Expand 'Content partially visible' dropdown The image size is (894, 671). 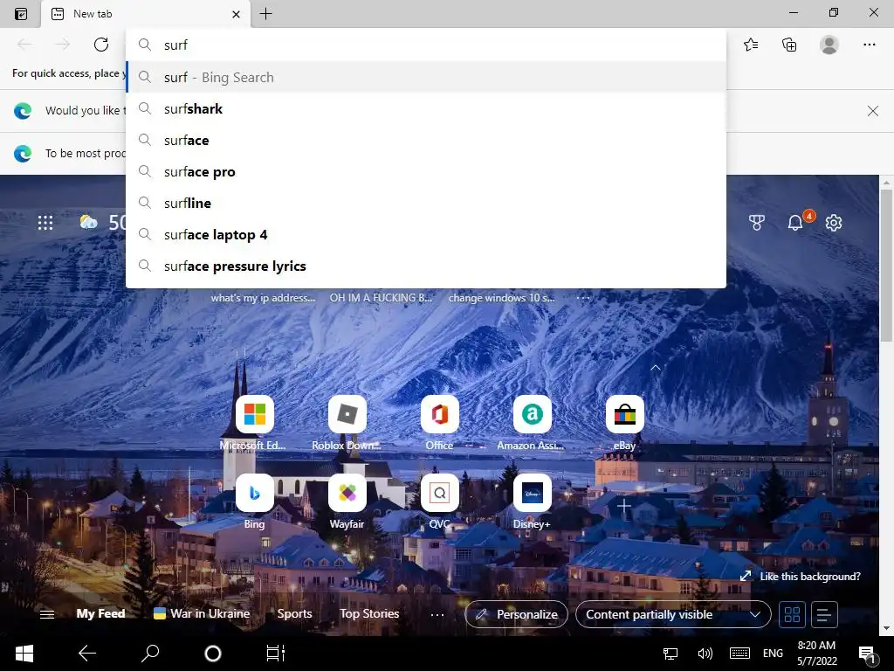coord(673,614)
